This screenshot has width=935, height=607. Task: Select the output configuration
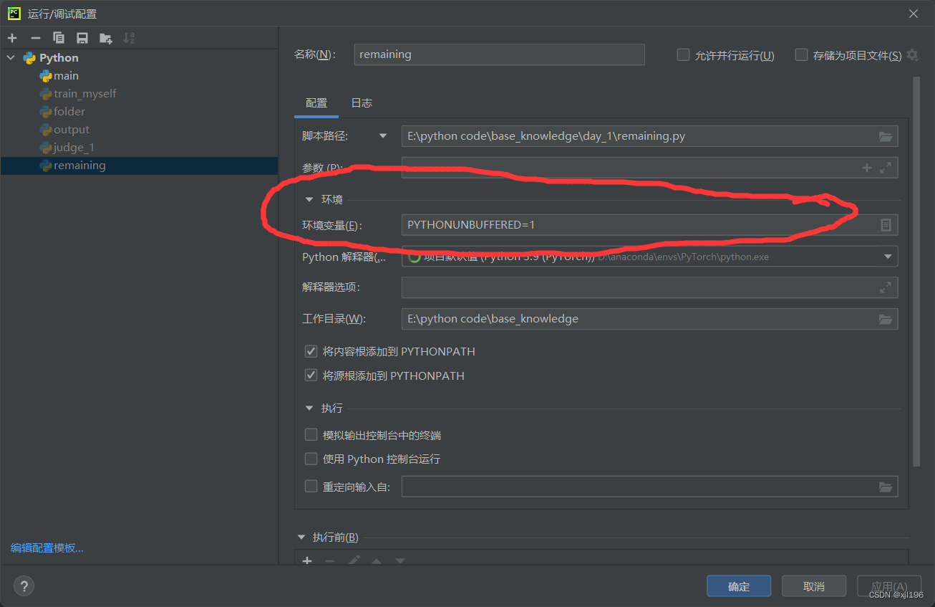[71, 130]
